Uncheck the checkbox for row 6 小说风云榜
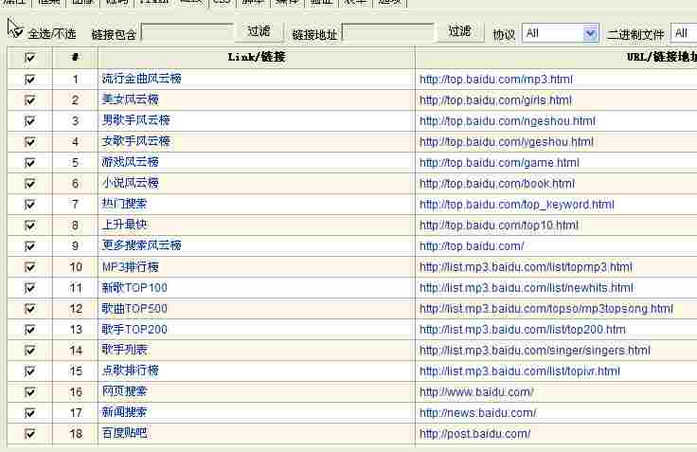This screenshot has height=452, width=697. pos(29,183)
